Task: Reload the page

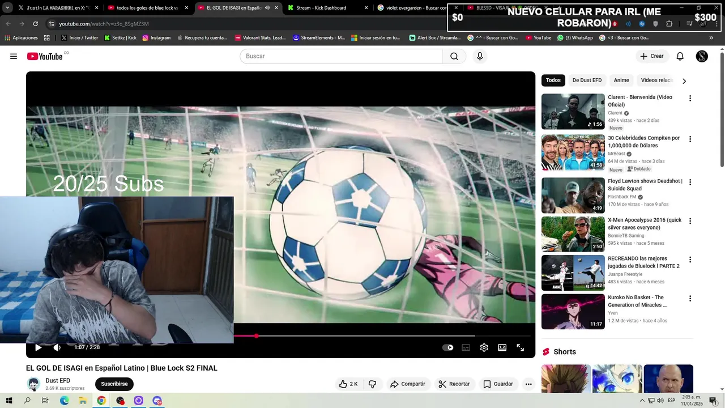Action: coord(35,24)
